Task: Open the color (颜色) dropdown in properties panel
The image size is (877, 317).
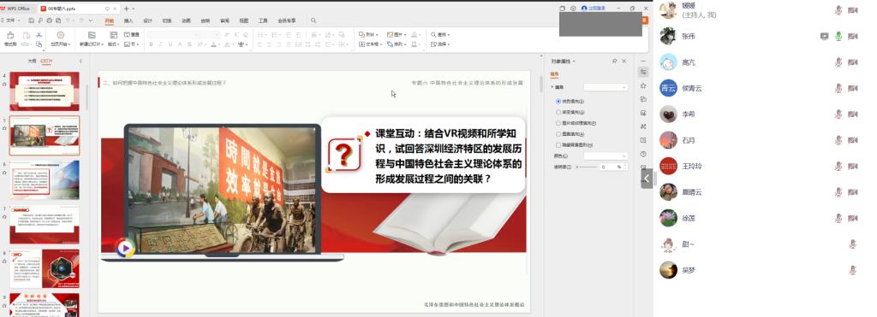Action: 606,156
